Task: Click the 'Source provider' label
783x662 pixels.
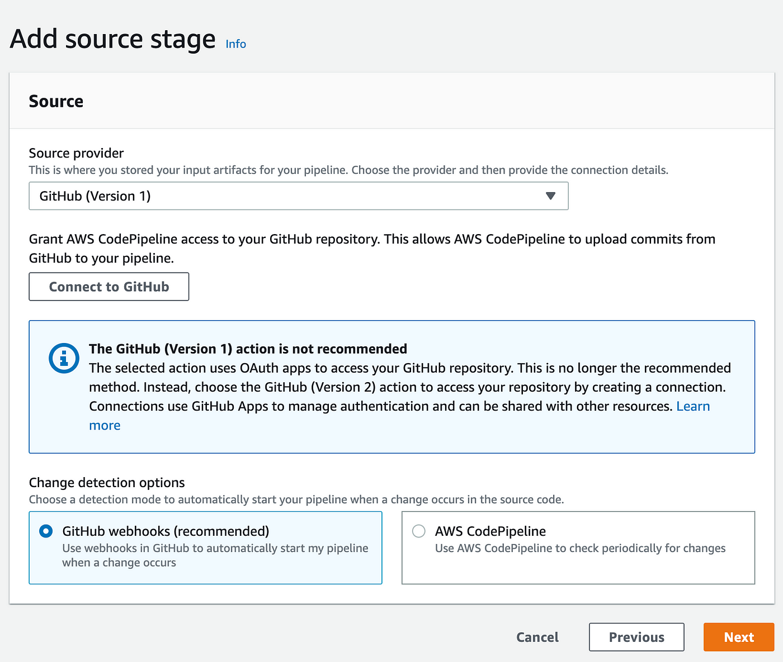Action: 76,153
